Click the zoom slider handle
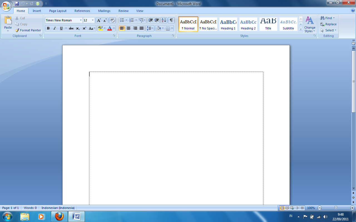 pos(336,208)
